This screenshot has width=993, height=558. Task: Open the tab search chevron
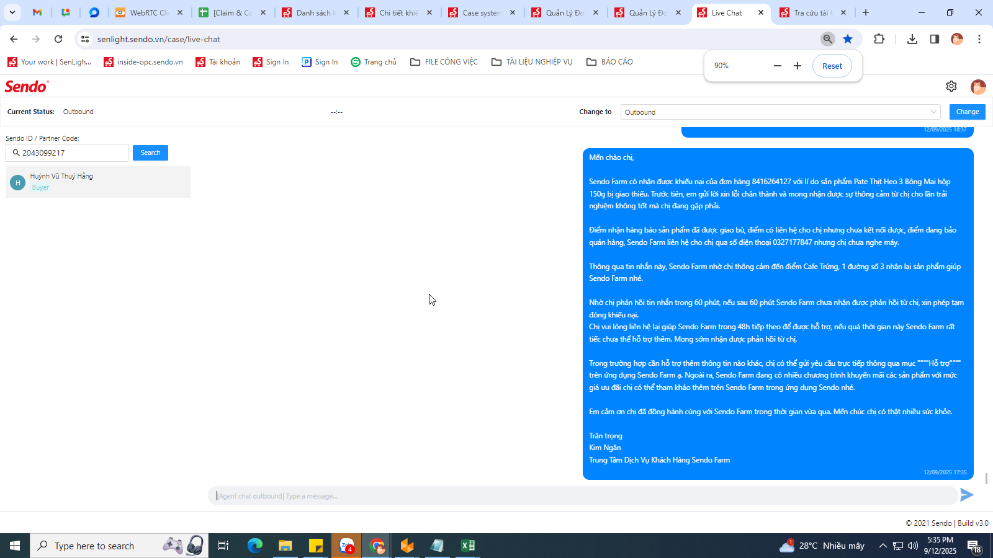click(x=12, y=12)
